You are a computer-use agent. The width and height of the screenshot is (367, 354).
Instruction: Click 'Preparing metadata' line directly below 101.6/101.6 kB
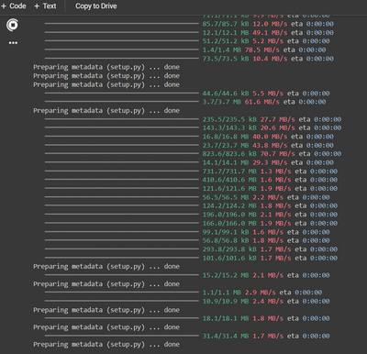pyautogui.click(x=106, y=267)
